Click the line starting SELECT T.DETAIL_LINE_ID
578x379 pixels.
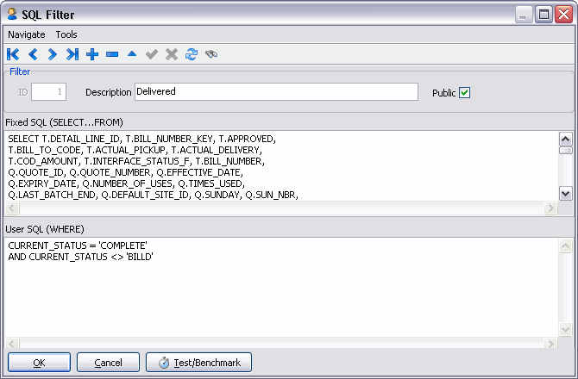(x=142, y=139)
